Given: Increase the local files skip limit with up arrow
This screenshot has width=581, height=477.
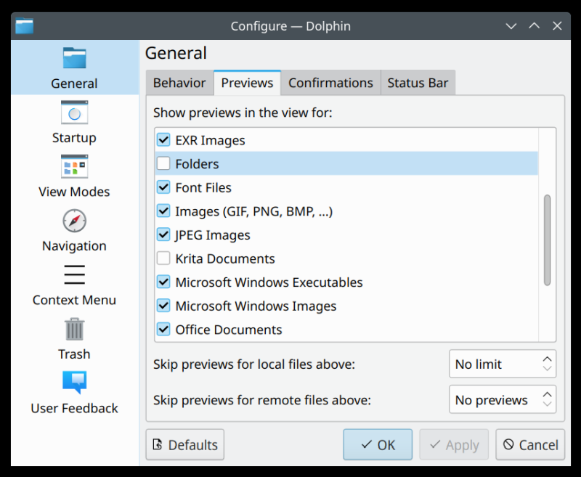Looking at the screenshot, I should [547, 359].
